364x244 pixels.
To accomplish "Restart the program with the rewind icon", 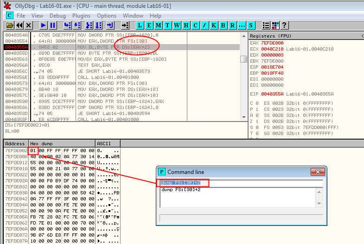I will 19,26.
